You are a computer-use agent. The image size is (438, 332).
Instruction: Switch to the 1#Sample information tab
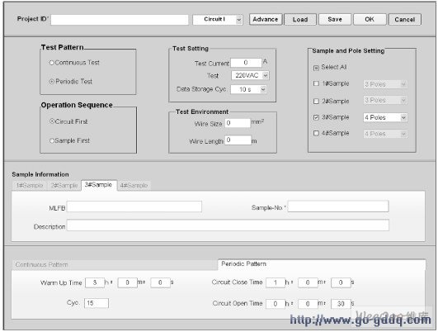[30, 186]
